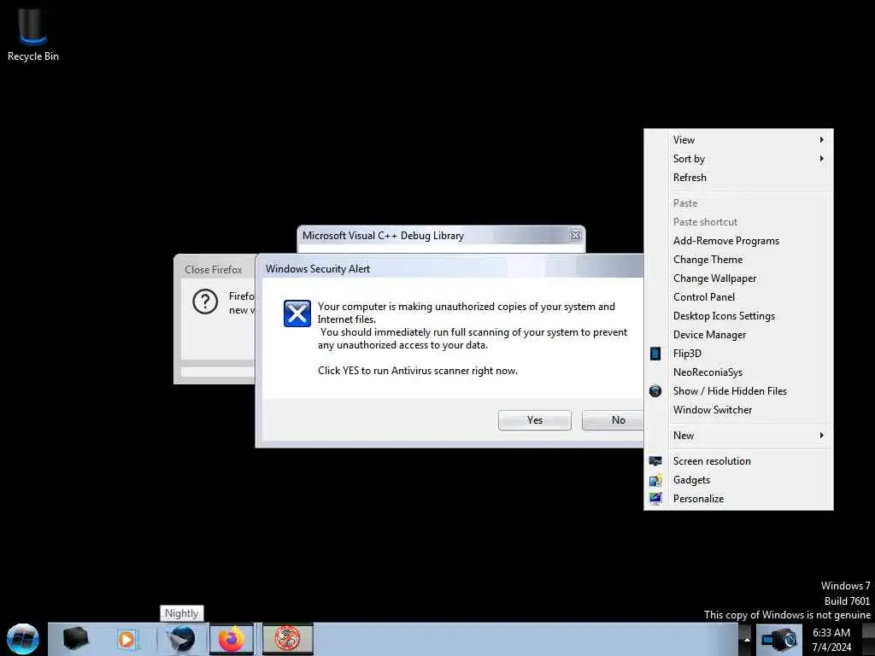This screenshot has width=875, height=656.
Task: Click the Personalize menu icon
Action: [x=655, y=499]
